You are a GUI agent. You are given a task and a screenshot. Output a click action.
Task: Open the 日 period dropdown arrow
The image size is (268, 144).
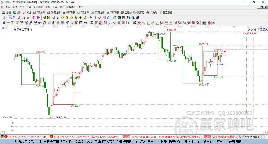point(6,18)
